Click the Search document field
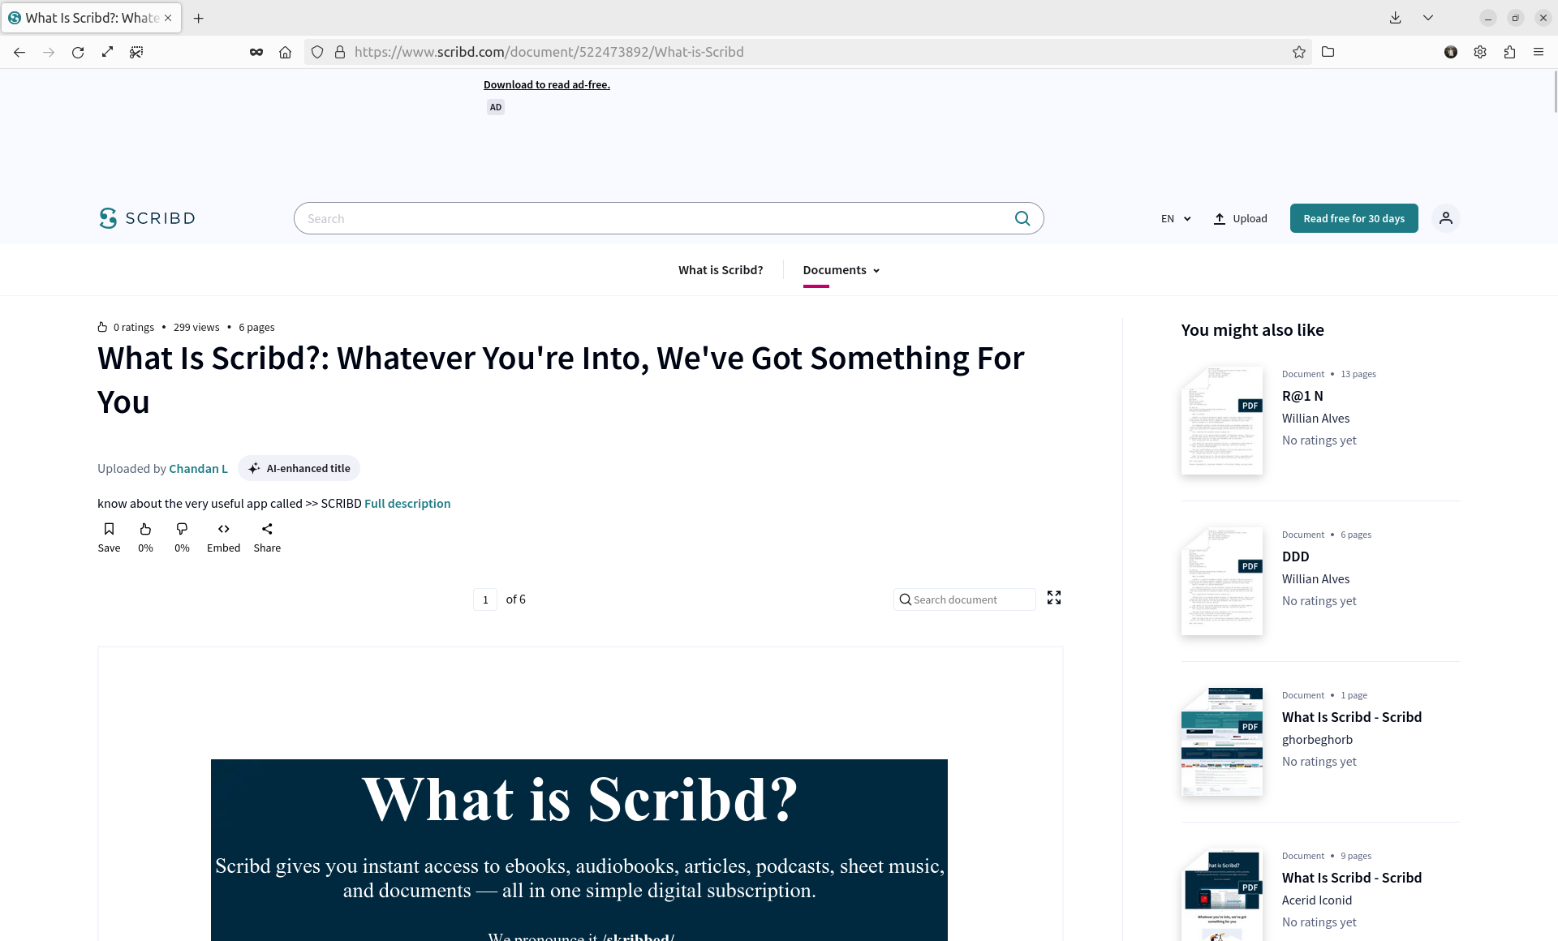The image size is (1558, 941). click(965, 599)
